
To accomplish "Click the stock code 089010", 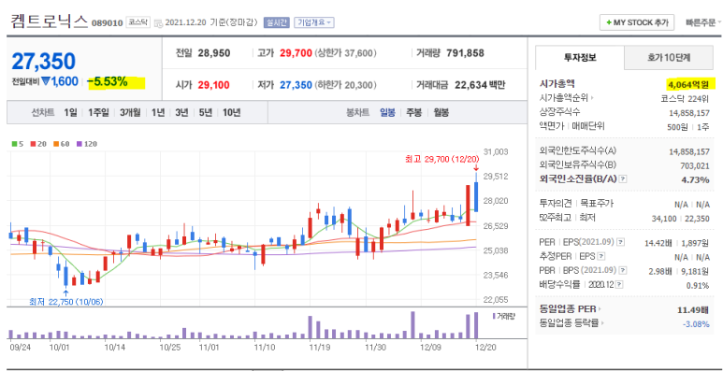I will pos(108,22).
